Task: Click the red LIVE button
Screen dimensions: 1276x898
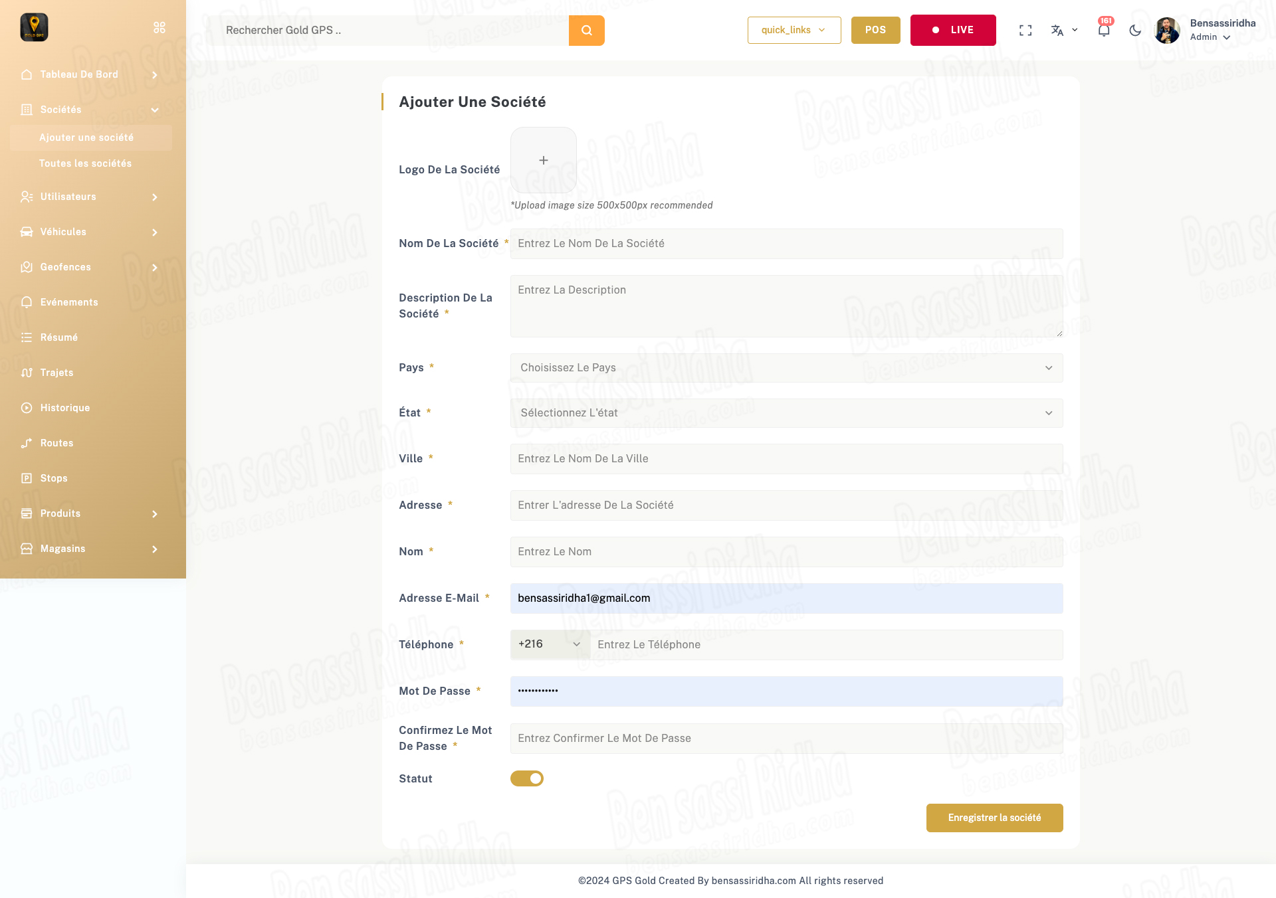Action: pos(952,31)
